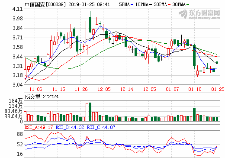
Task: Click the 20PMA legend label
Action: [x=160, y=4]
